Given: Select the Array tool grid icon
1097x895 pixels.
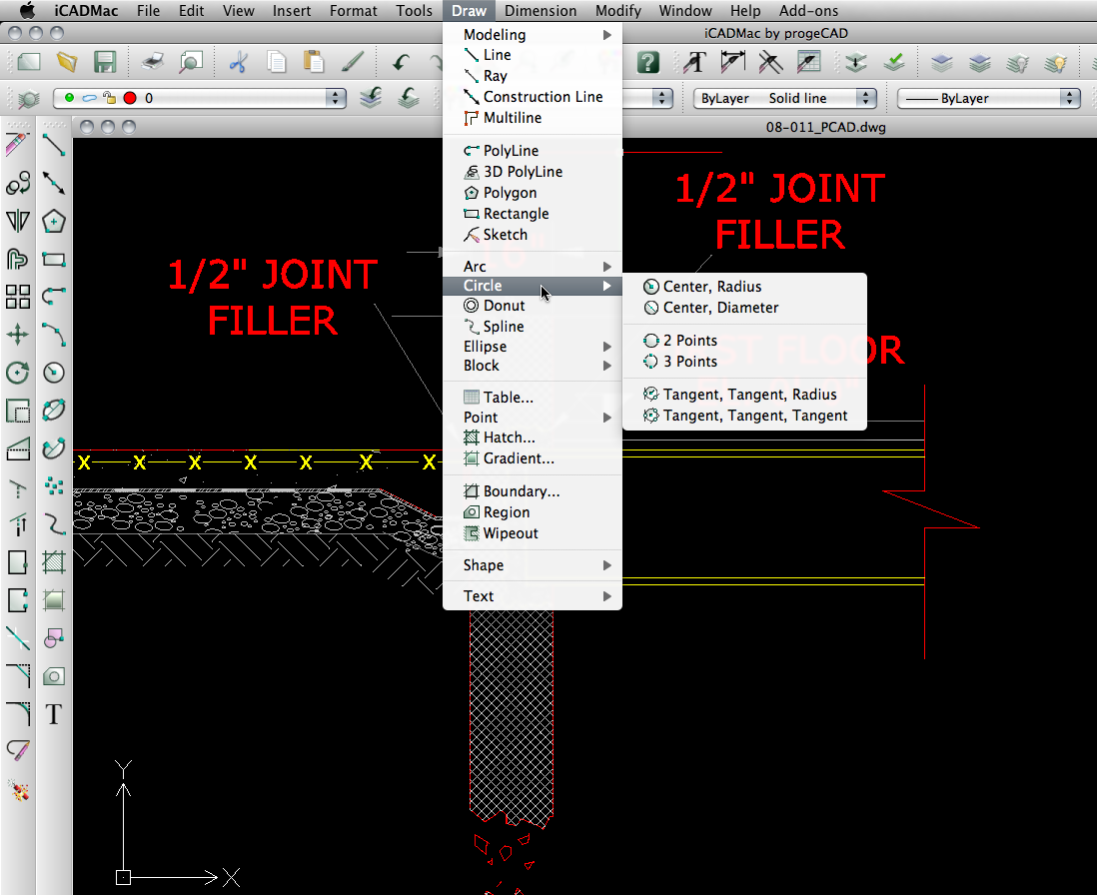Looking at the screenshot, I should [18, 297].
